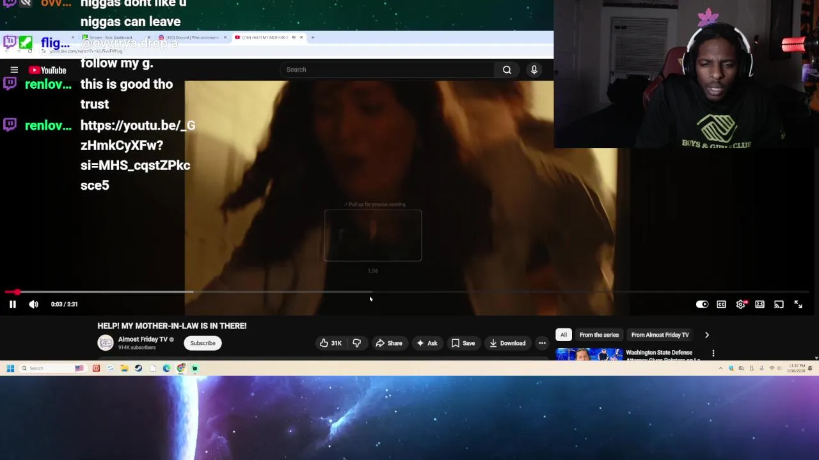
Task: Open the taskbar clock and date
Action: pos(797,368)
